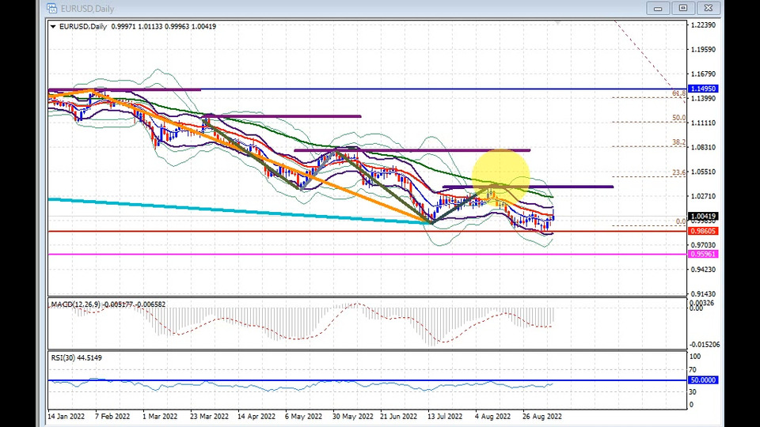Click the blue 50.0000 RSI level label
This screenshot has width=760, height=427.
703,380
